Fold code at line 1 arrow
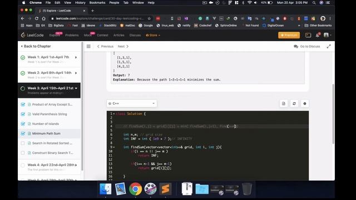This screenshot has width=356, height=200. 114,114
